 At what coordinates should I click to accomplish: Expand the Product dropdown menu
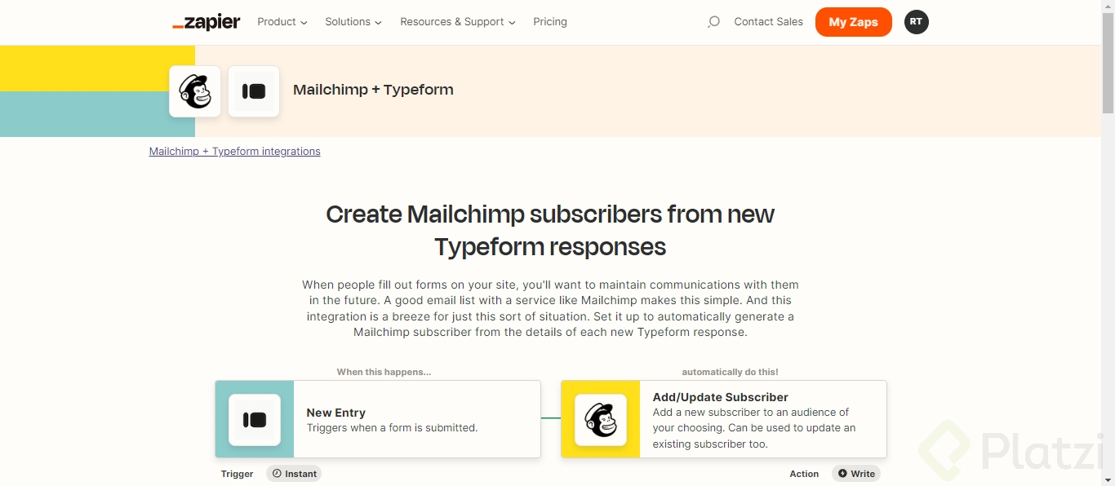[x=282, y=22]
